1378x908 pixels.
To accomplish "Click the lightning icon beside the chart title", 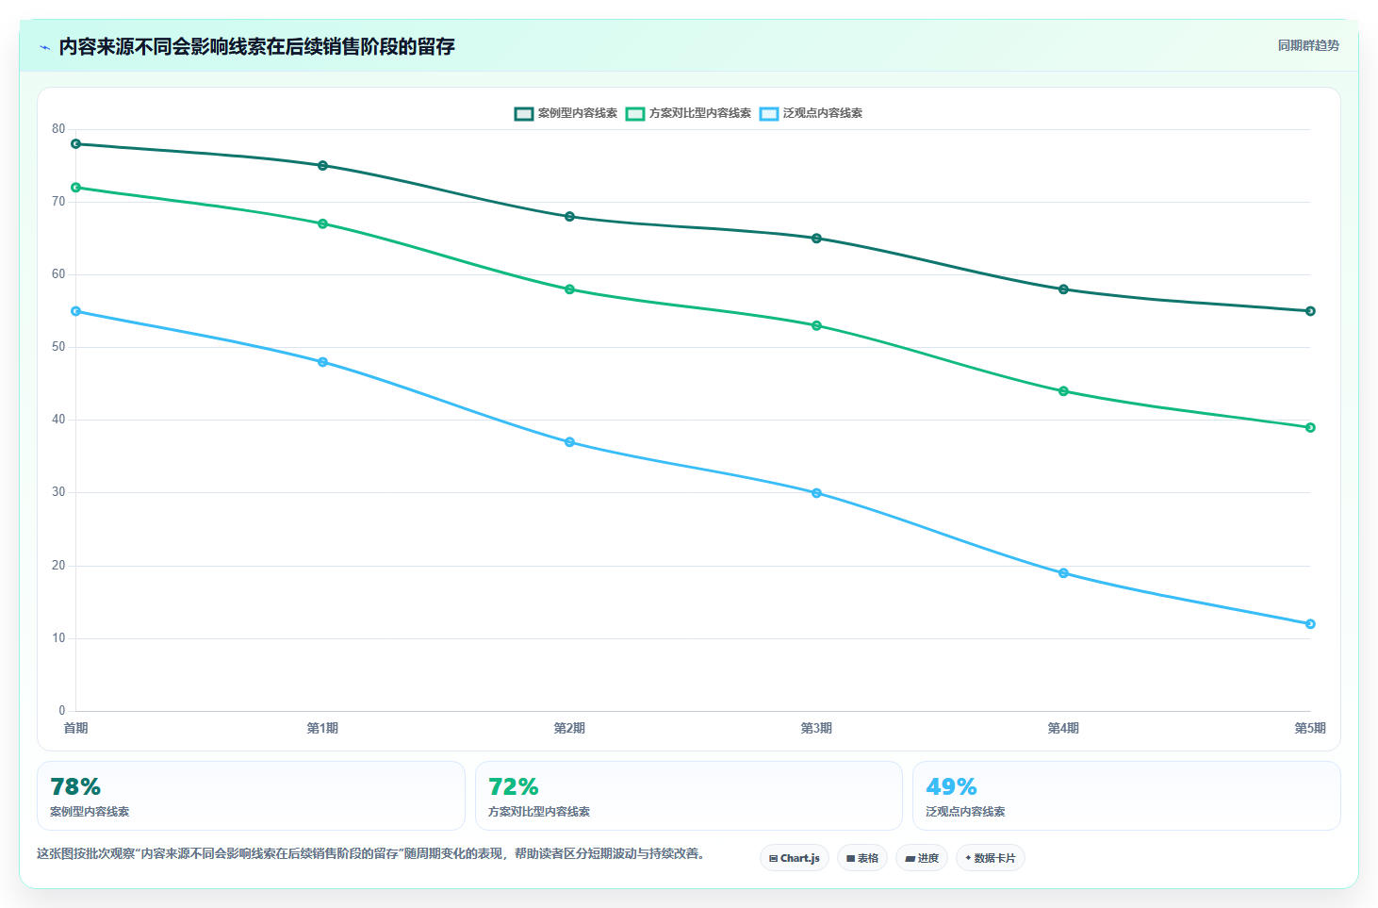I will (x=44, y=47).
